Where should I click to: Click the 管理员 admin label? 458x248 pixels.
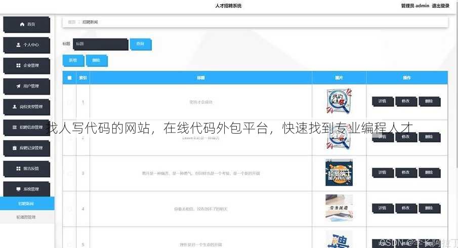[x=415, y=6]
